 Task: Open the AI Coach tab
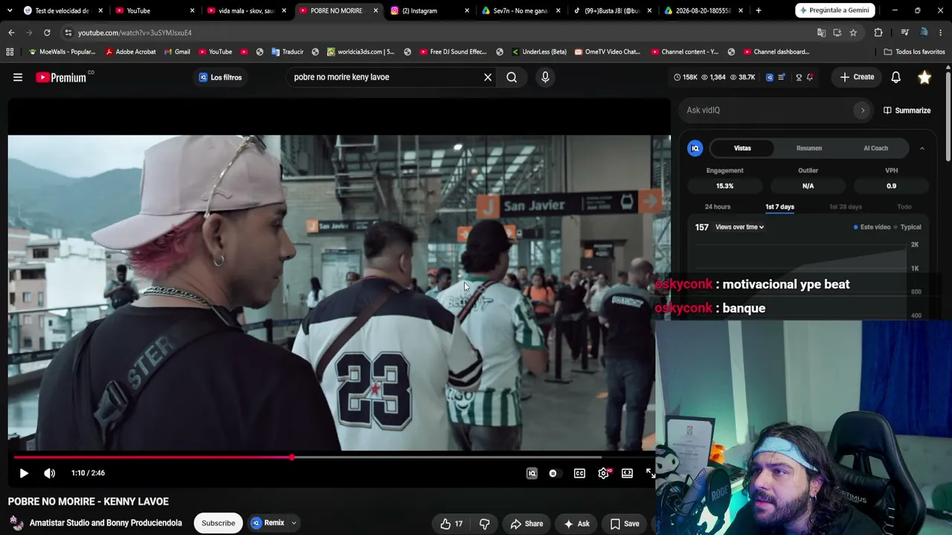point(875,148)
